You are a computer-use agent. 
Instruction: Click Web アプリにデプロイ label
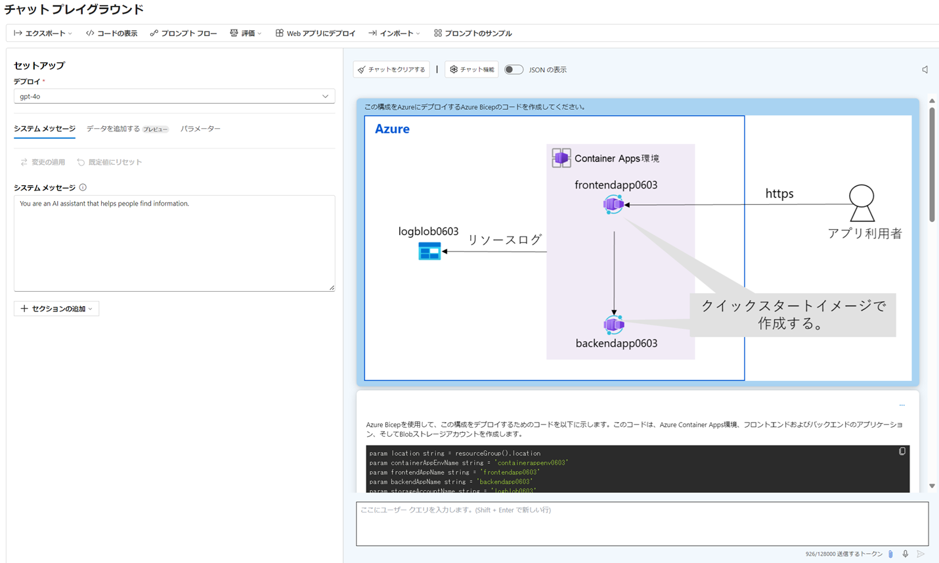click(x=321, y=33)
